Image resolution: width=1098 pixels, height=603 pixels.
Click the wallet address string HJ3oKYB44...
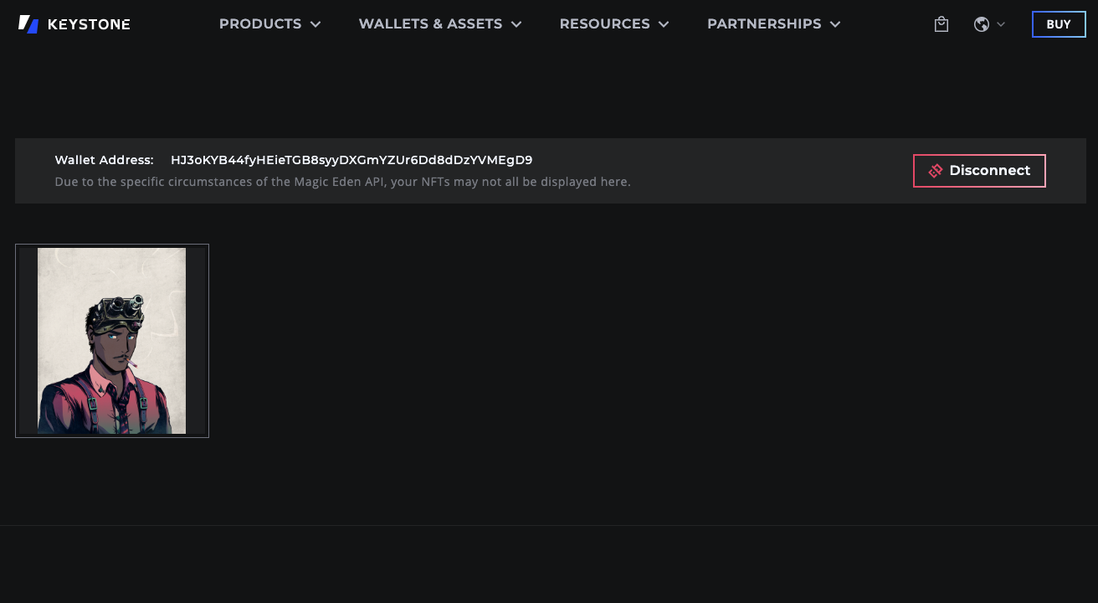pos(351,160)
